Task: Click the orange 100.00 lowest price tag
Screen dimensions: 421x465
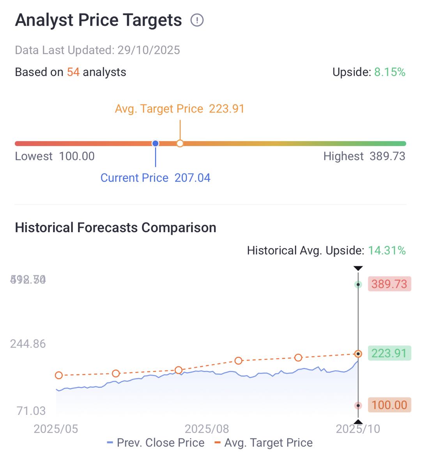Action: click(x=389, y=405)
